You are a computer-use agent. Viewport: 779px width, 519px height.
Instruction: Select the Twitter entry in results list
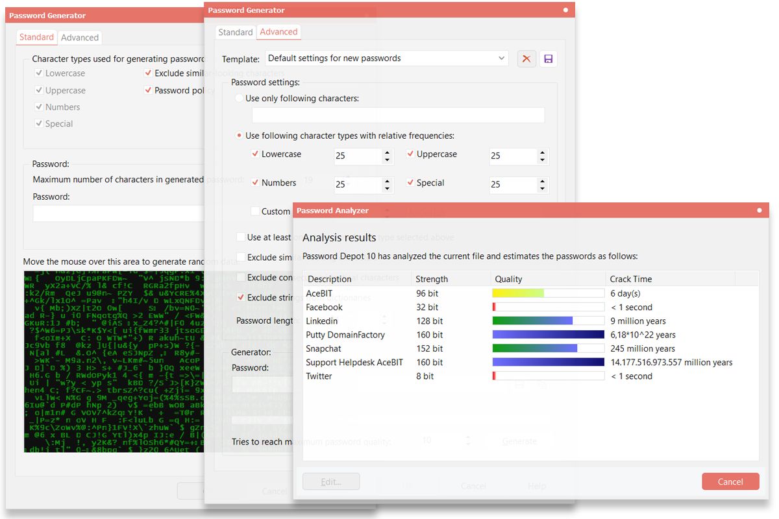[x=530, y=376]
